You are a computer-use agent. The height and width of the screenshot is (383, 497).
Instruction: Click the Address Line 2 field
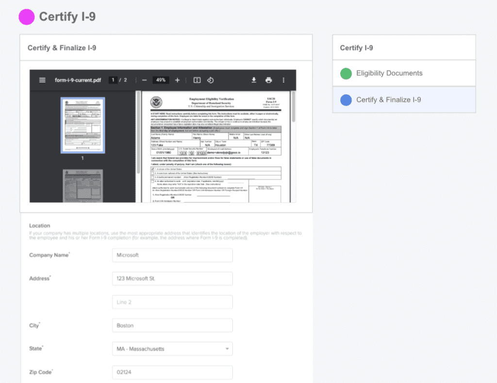click(x=172, y=302)
